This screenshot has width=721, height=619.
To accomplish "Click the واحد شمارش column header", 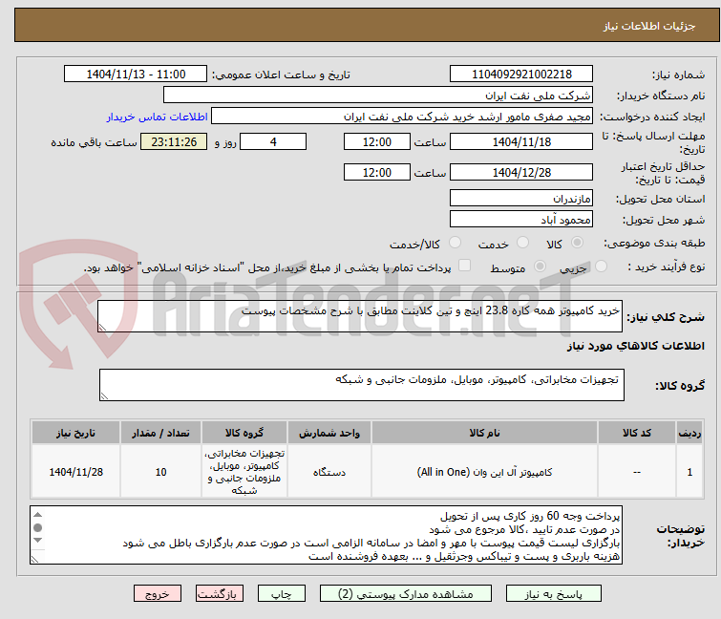I will coord(329,433).
